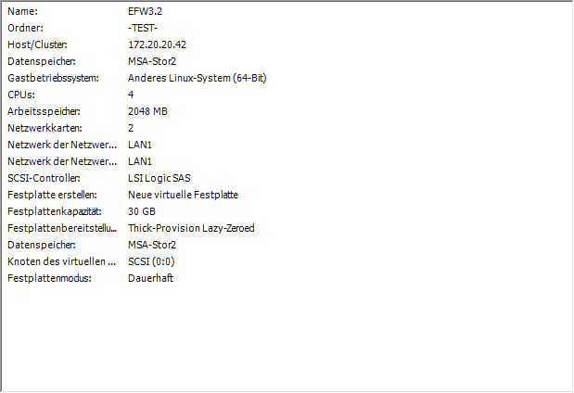
Task: Click the LSI Logic SAS value
Action: click(x=159, y=178)
